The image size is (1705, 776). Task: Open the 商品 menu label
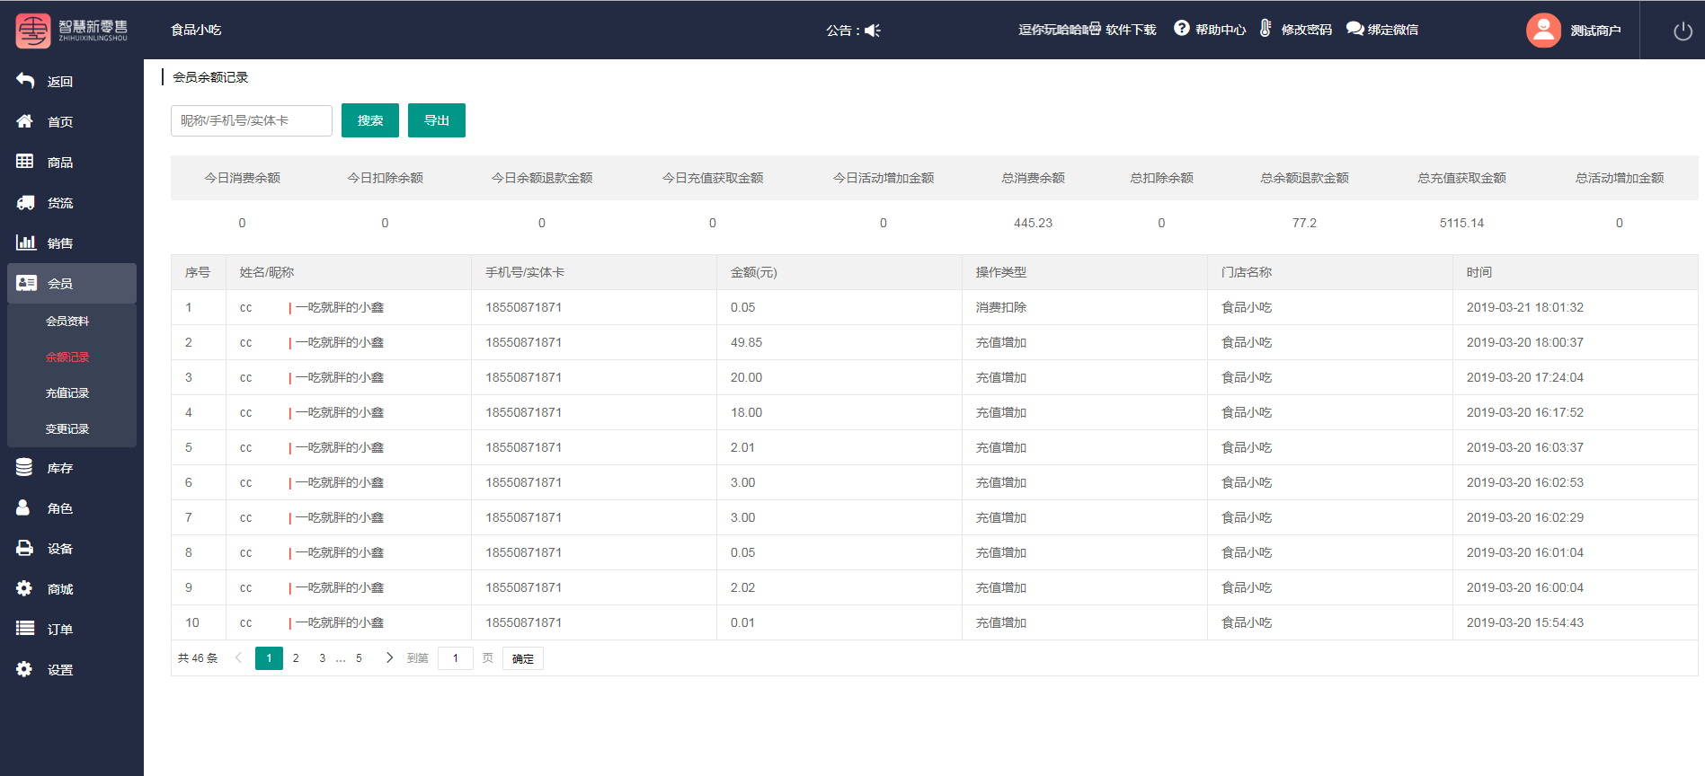tap(60, 163)
